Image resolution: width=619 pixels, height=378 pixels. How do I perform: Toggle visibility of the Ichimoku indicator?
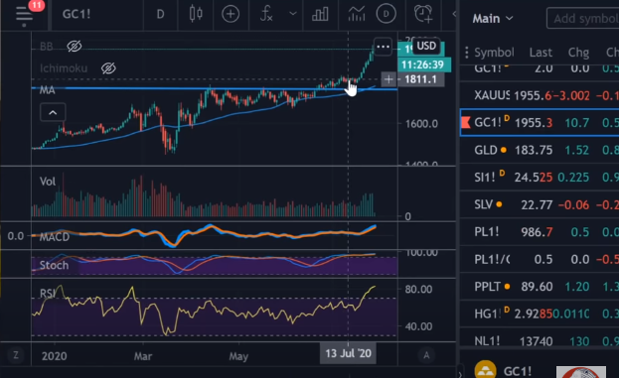coord(108,68)
